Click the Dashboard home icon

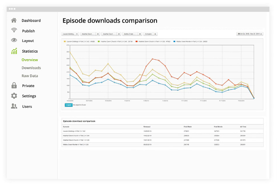tap(14, 21)
